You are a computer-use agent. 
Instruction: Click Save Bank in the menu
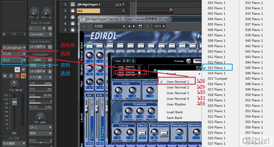click(174, 118)
